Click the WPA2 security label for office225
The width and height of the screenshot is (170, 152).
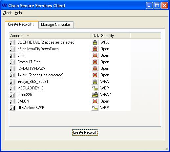(106, 95)
